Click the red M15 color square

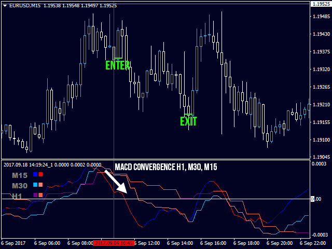tap(40, 175)
